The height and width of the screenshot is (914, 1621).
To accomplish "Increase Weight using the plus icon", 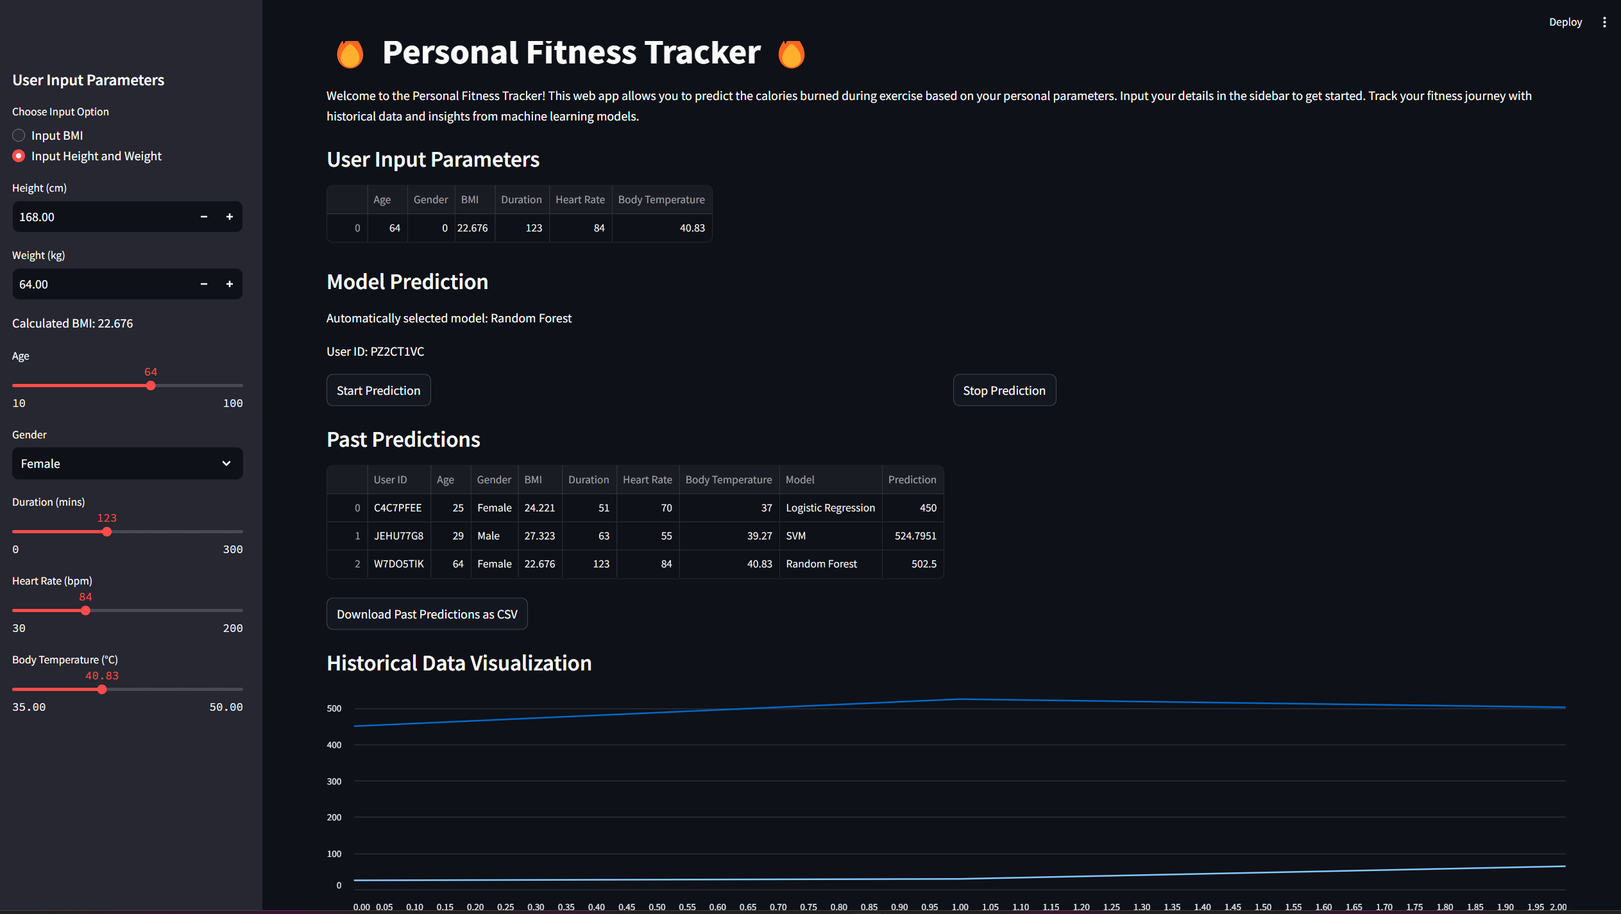I will pos(229,284).
